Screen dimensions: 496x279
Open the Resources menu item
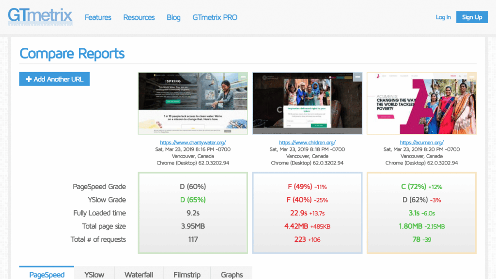(139, 17)
